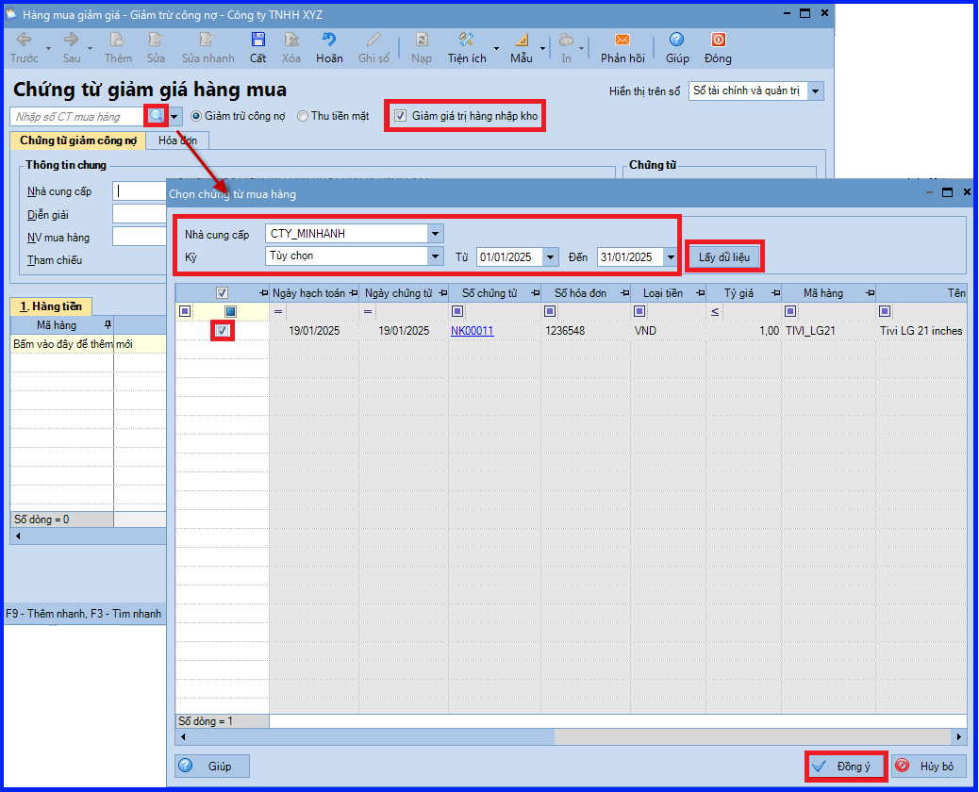Click the Giúp help icon in toolbar
This screenshot has height=792, width=979.
coord(676,41)
